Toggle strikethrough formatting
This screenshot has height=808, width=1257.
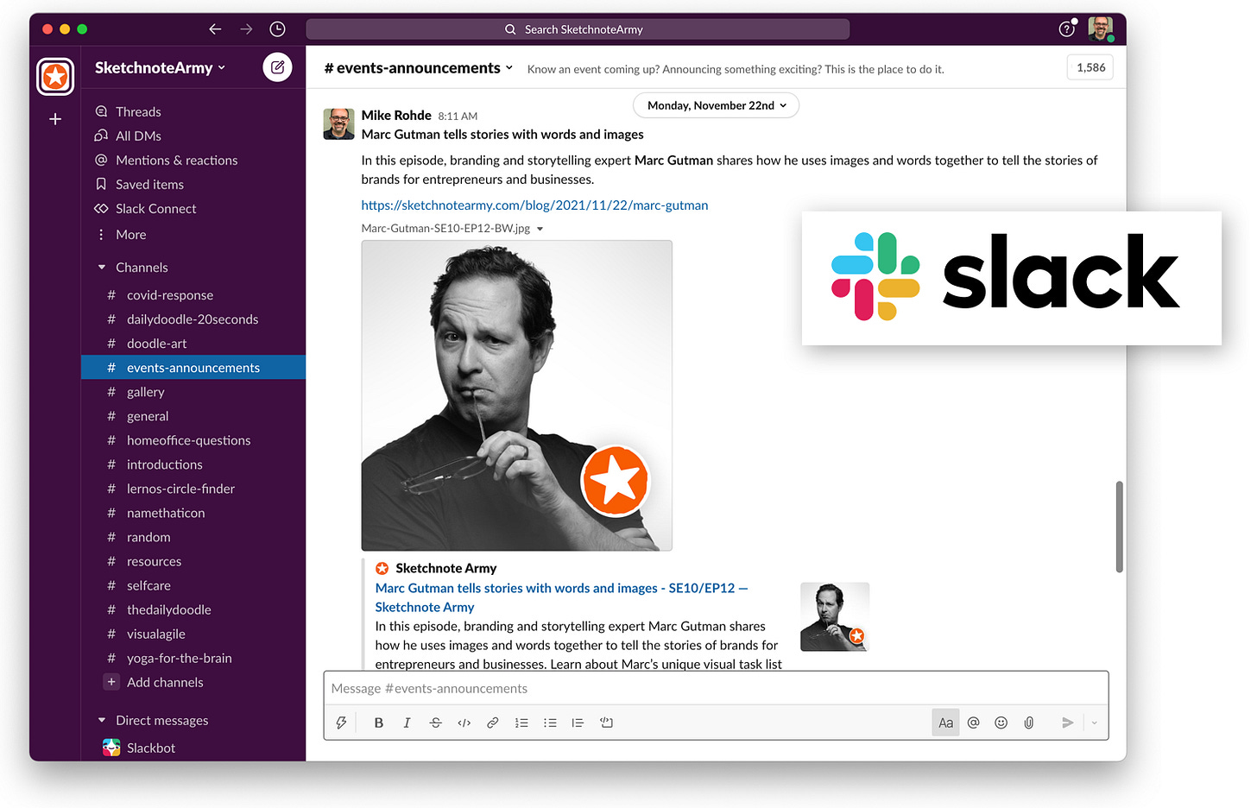click(435, 723)
